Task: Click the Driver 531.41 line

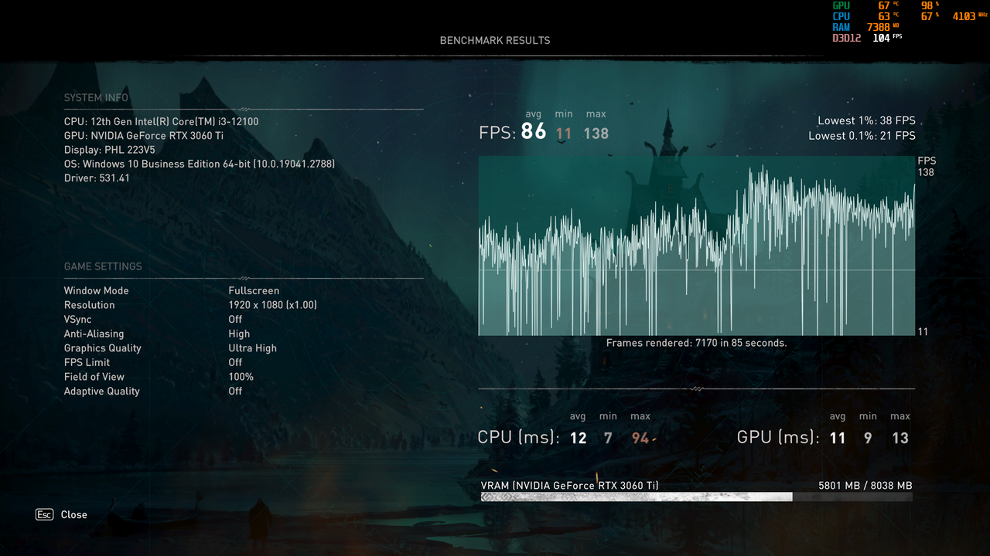Action: (97, 178)
